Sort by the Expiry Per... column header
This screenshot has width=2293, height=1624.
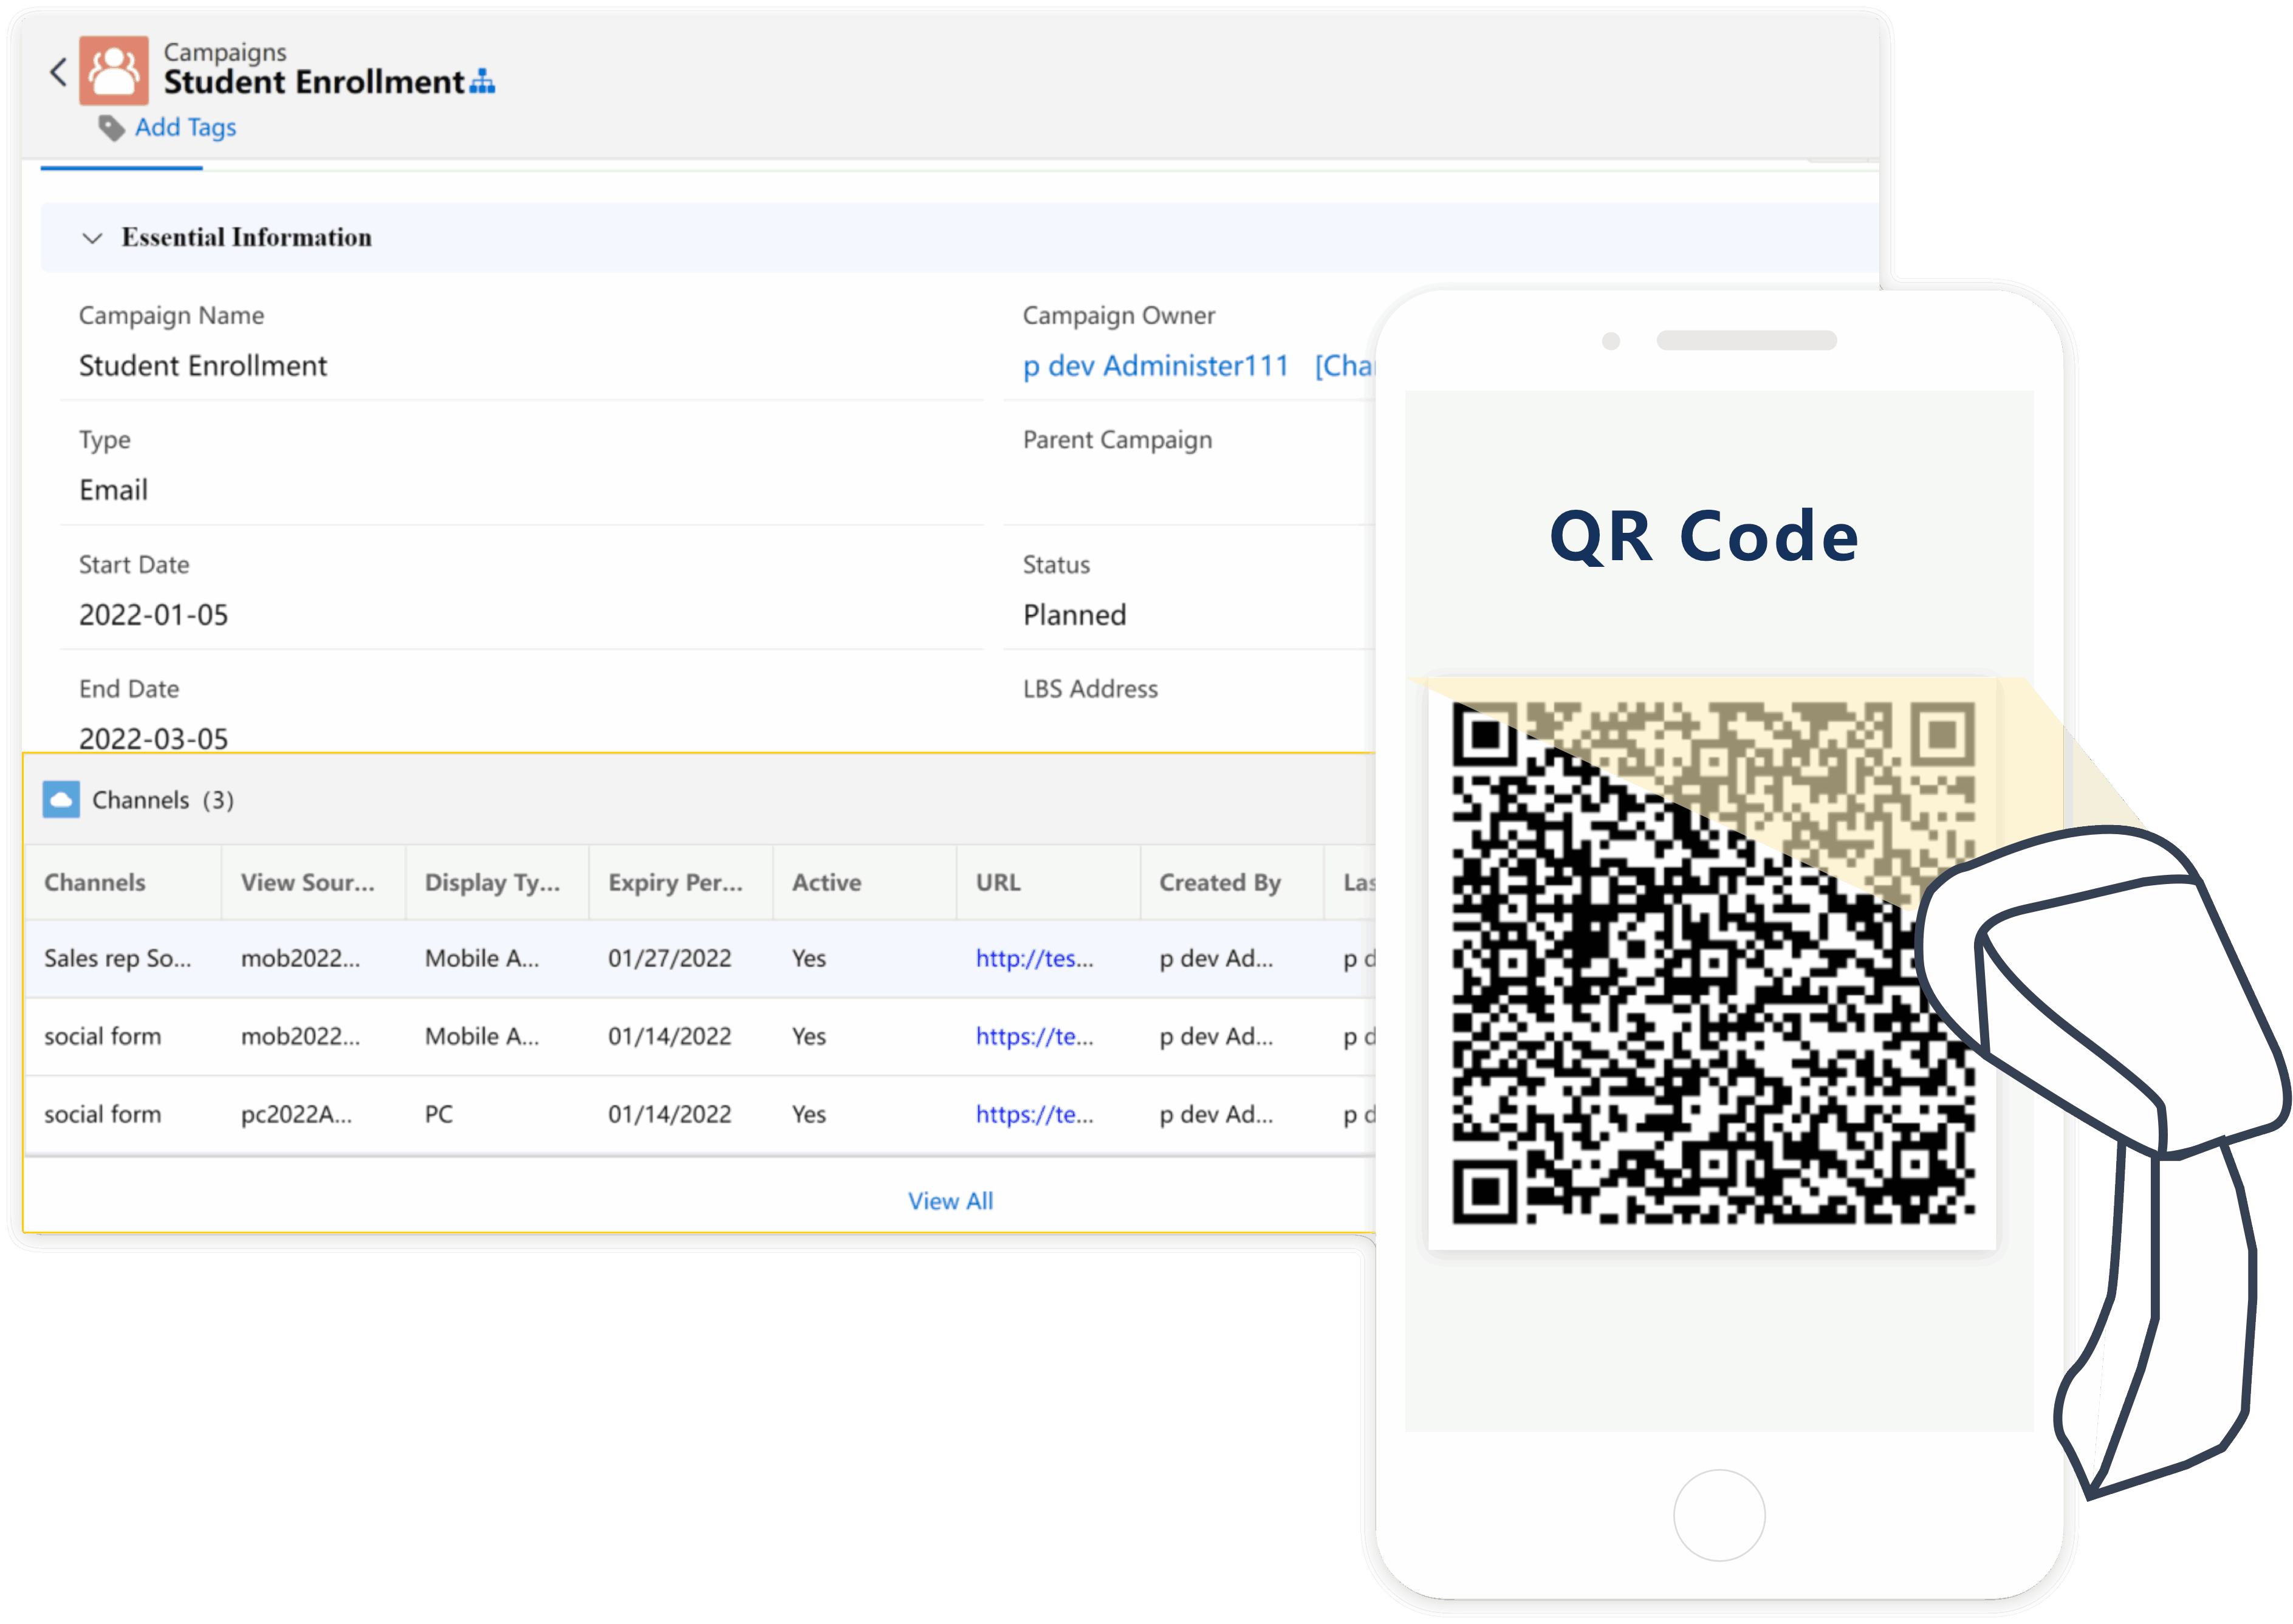tap(675, 883)
